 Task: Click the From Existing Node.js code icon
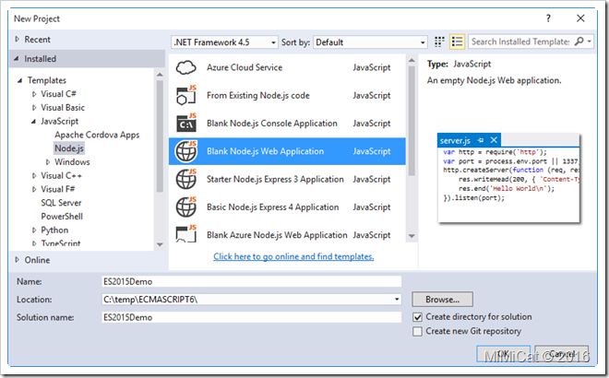(x=185, y=96)
